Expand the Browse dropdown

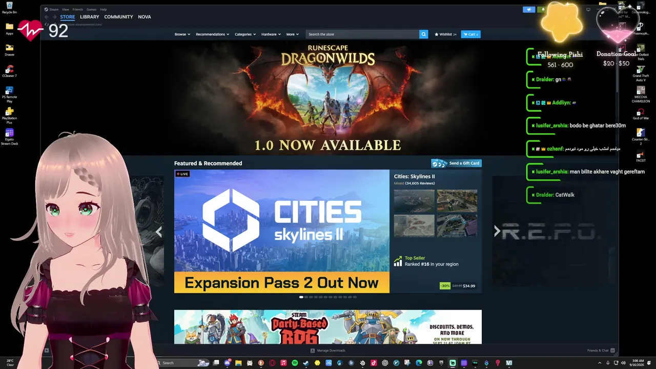(x=182, y=34)
